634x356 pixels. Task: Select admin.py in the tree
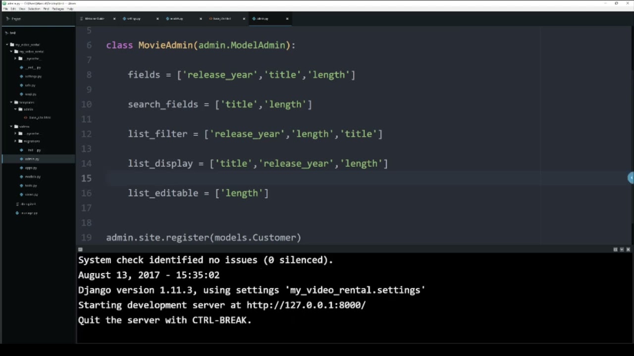click(x=32, y=159)
